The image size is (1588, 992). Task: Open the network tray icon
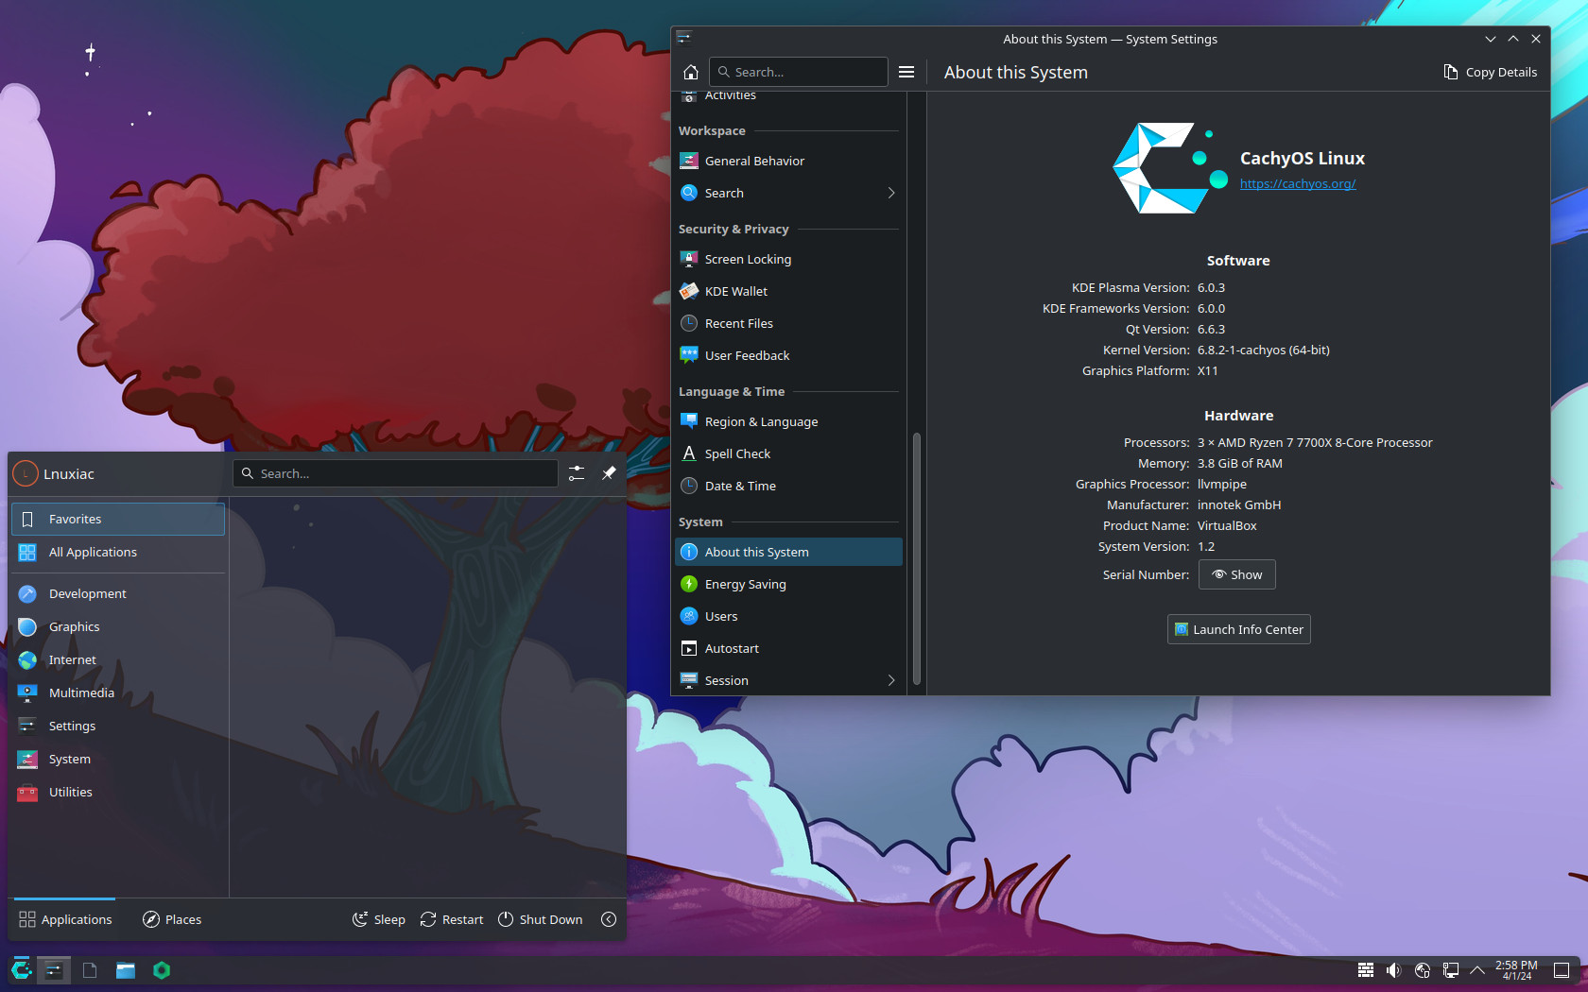pyautogui.click(x=1450, y=970)
